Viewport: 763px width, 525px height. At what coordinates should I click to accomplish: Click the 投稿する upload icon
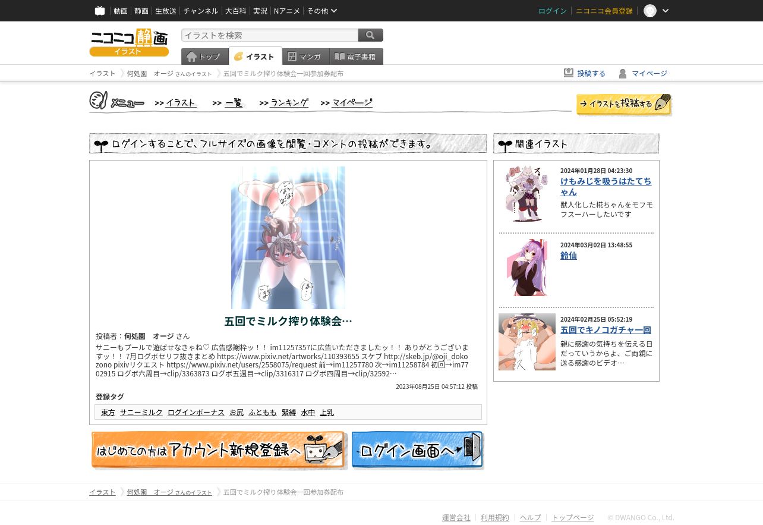point(569,73)
